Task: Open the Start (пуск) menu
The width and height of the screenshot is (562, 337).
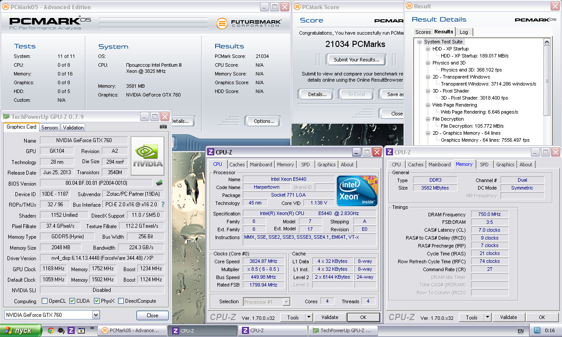Action: pos(21,330)
